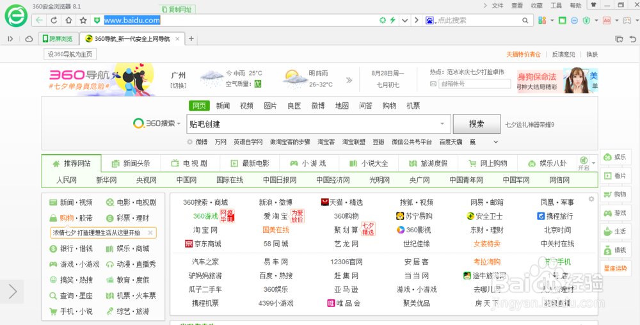Open the left edge sidebar arrow
The width and height of the screenshot is (640, 325).
point(12,291)
